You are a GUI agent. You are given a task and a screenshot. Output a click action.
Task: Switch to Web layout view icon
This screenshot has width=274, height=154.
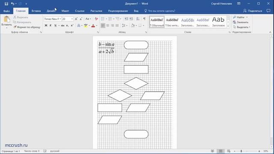tap(229, 151)
